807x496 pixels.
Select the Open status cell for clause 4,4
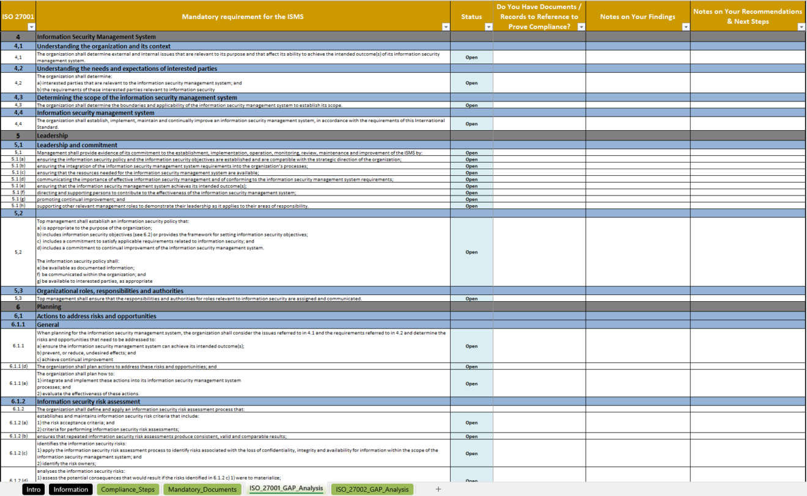click(x=471, y=124)
